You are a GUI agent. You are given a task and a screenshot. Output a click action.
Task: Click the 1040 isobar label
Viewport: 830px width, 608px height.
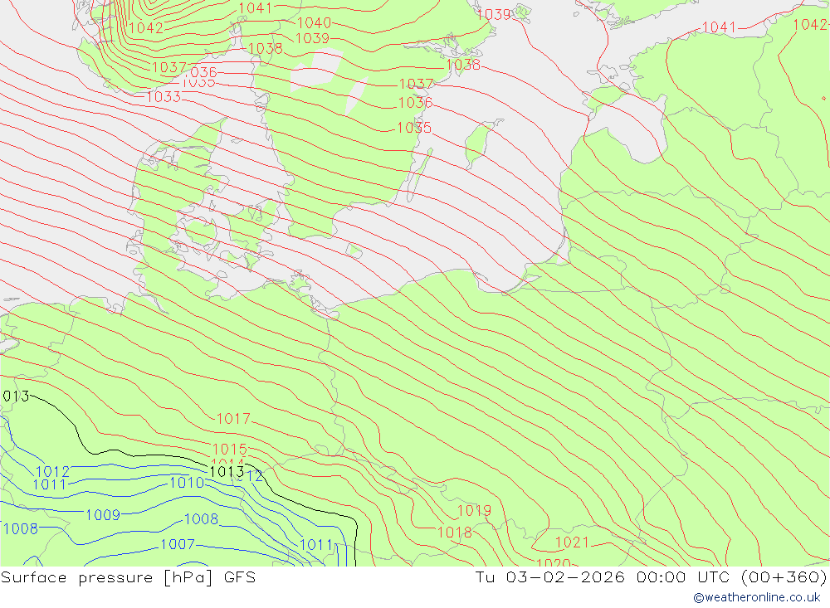coord(315,22)
